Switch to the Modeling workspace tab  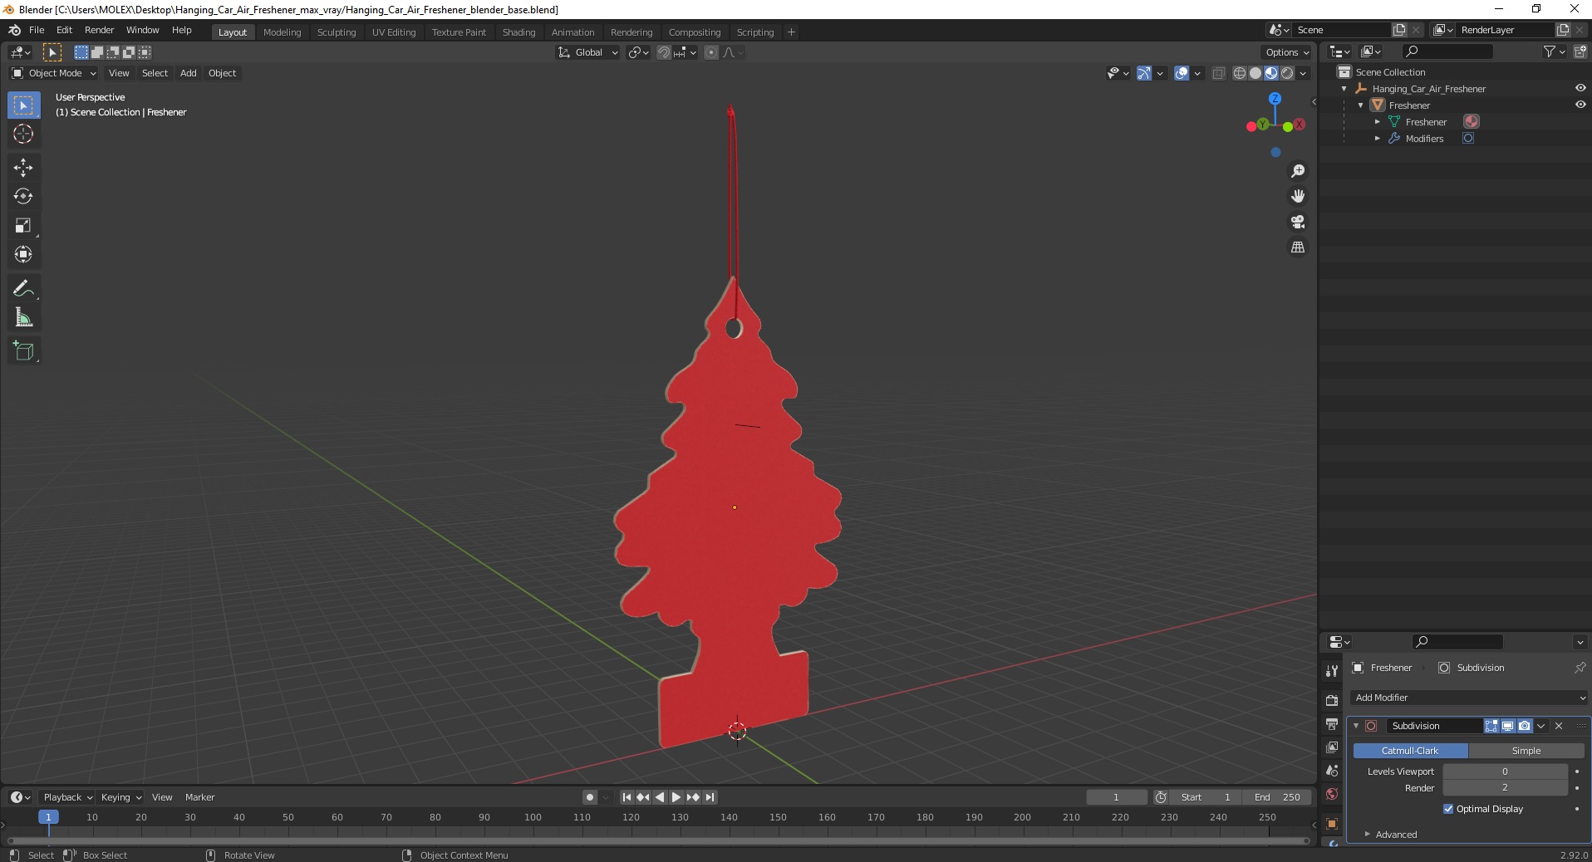pyautogui.click(x=282, y=32)
